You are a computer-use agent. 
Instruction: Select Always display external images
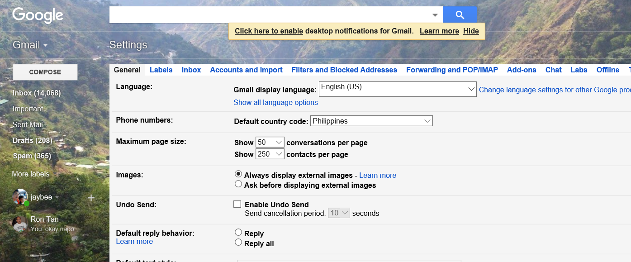coord(238,174)
